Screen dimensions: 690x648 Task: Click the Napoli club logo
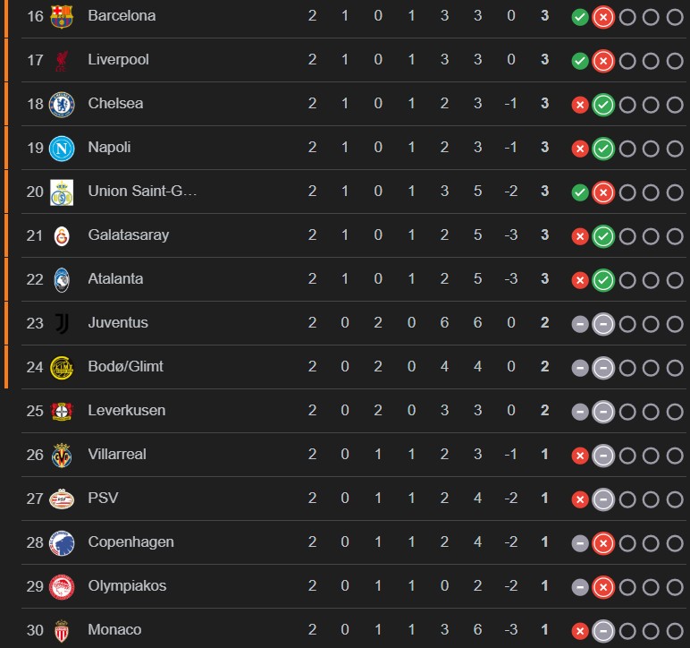click(x=62, y=148)
